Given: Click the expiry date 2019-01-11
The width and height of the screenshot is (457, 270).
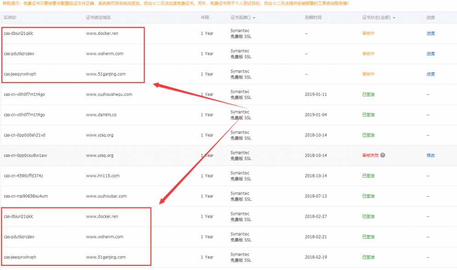Looking at the screenshot, I should [316, 94].
